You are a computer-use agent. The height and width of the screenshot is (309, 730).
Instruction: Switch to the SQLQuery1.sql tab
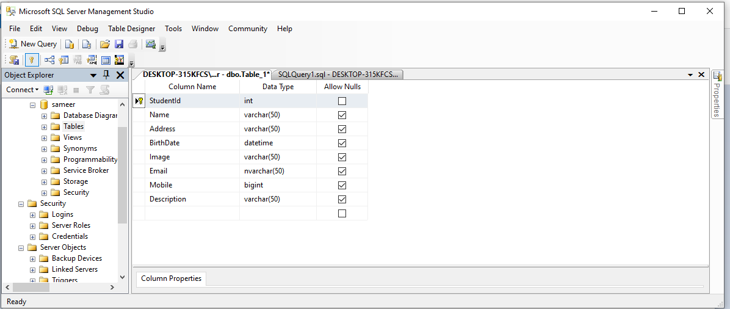click(338, 75)
